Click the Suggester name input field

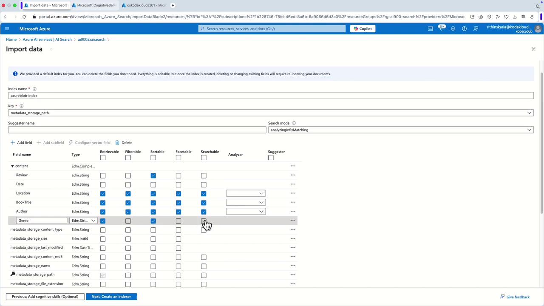point(137,130)
